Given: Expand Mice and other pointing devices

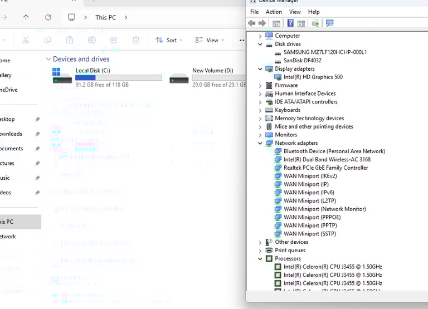Looking at the screenshot, I should [260, 127].
